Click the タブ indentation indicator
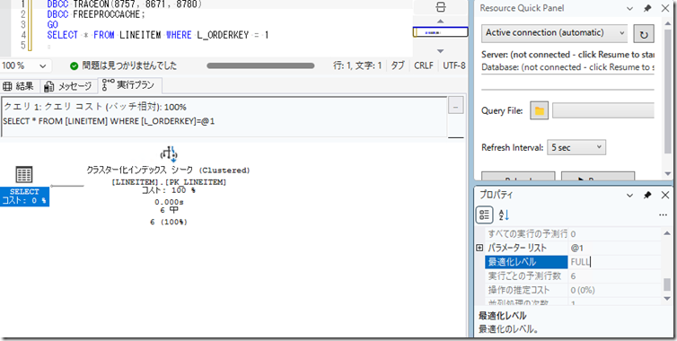The image size is (677, 341). 398,66
